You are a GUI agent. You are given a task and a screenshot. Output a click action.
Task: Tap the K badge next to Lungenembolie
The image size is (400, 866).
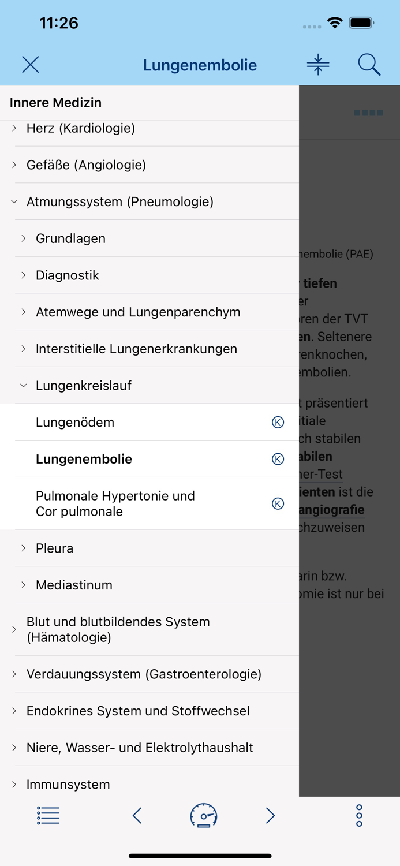tap(278, 458)
